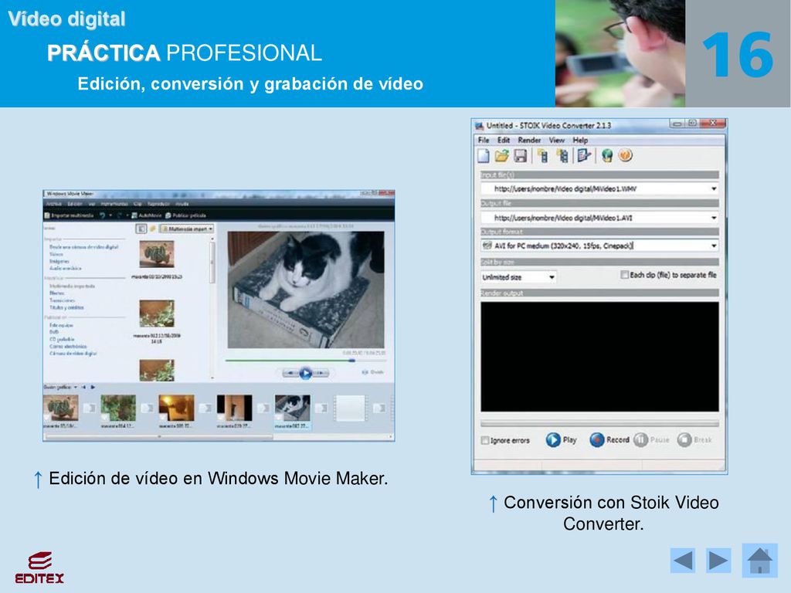791x593 pixels.
Task: Select the first cactus clip in the storyboard
Action: 61,408
